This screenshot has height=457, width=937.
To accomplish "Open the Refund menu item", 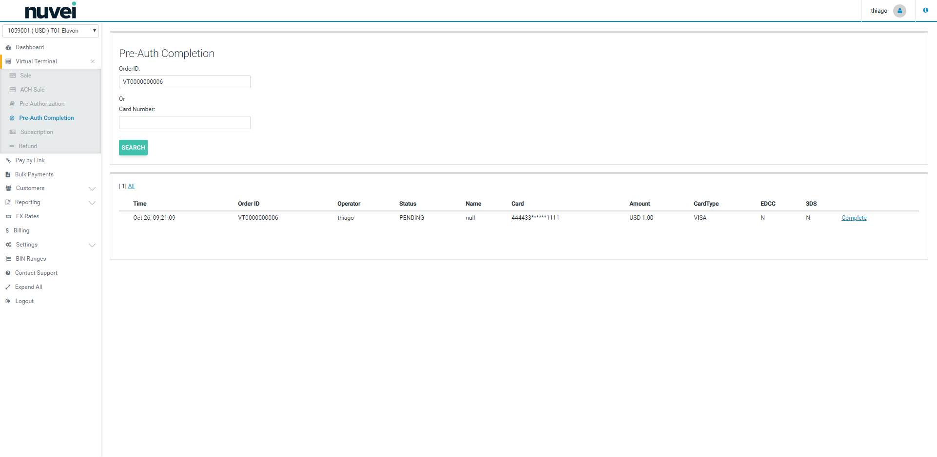I will 28,146.
